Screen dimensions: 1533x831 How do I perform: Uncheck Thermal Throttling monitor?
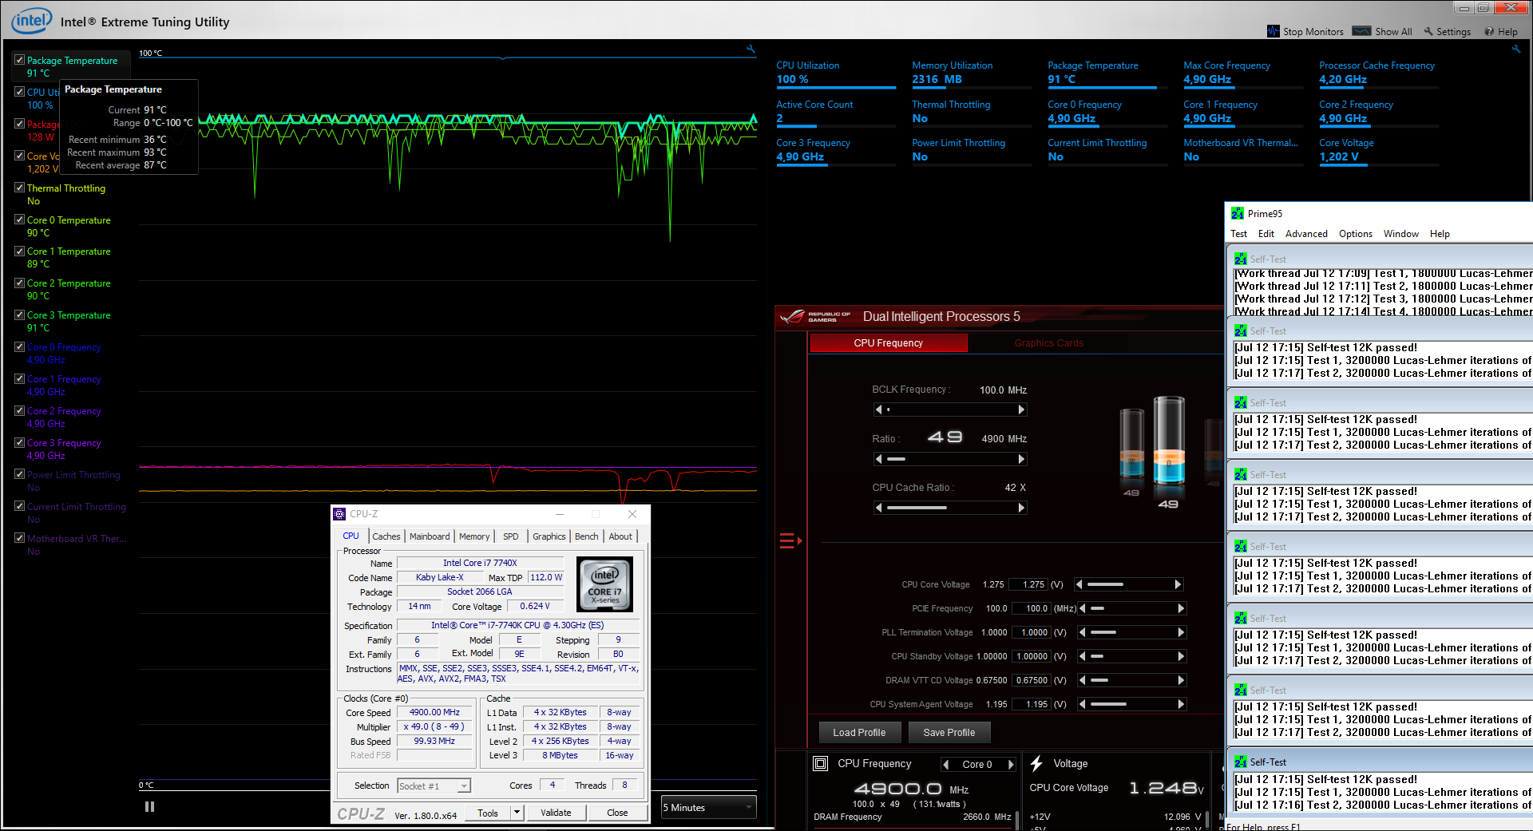pyautogui.click(x=19, y=188)
